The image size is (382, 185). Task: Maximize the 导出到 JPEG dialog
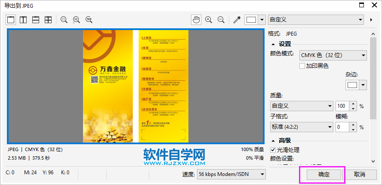coord(362,5)
